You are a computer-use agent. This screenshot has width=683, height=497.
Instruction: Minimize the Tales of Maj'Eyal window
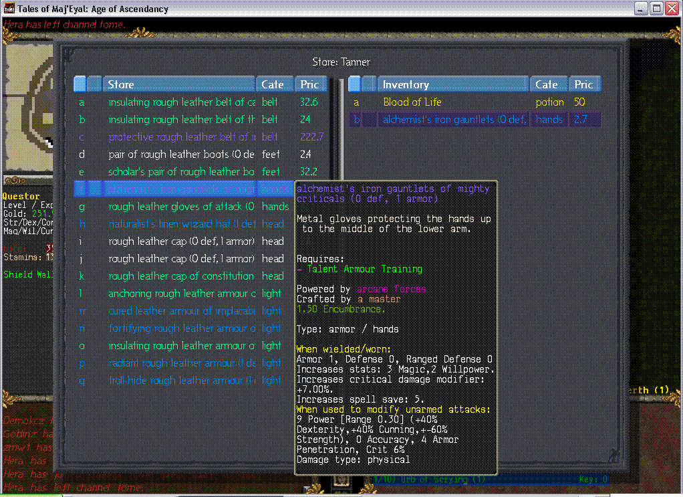[640, 8]
